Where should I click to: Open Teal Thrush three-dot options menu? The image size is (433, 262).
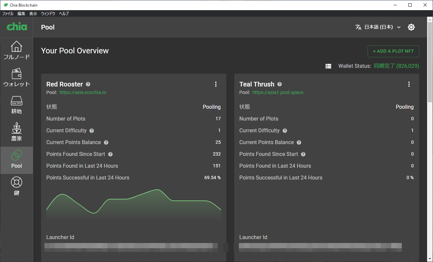(x=409, y=84)
